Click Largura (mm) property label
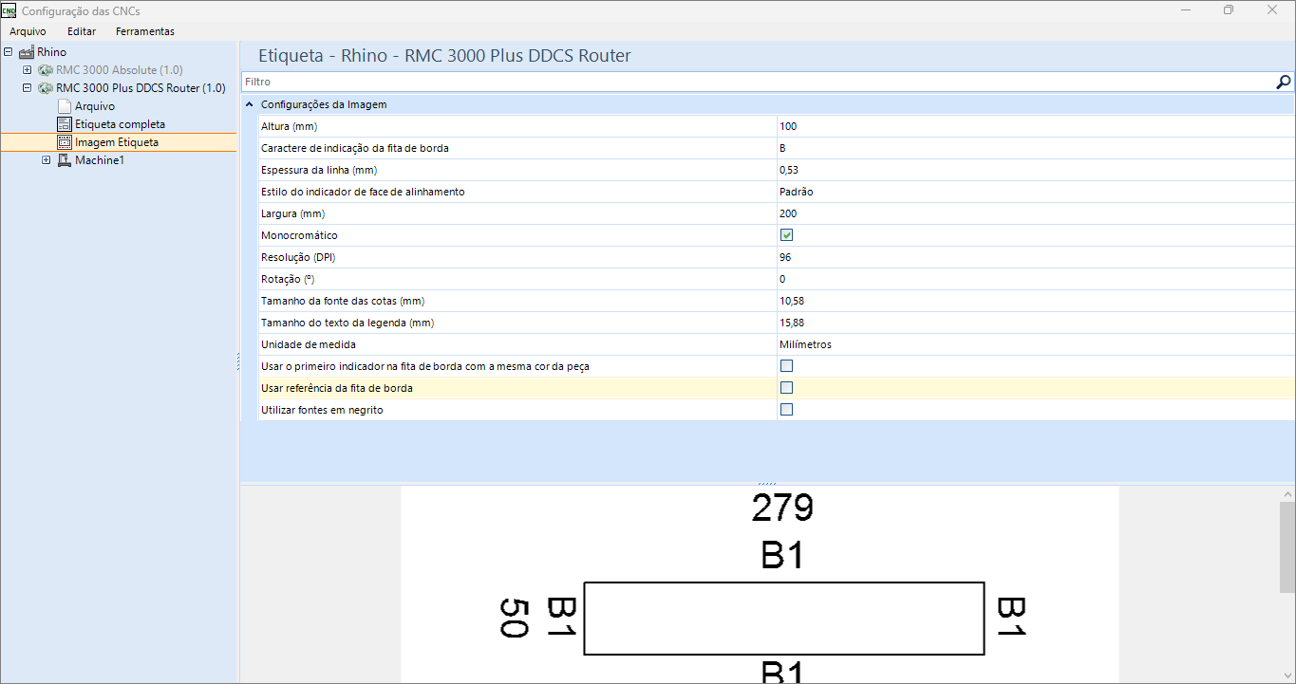The height and width of the screenshot is (684, 1296). pos(292,213)
